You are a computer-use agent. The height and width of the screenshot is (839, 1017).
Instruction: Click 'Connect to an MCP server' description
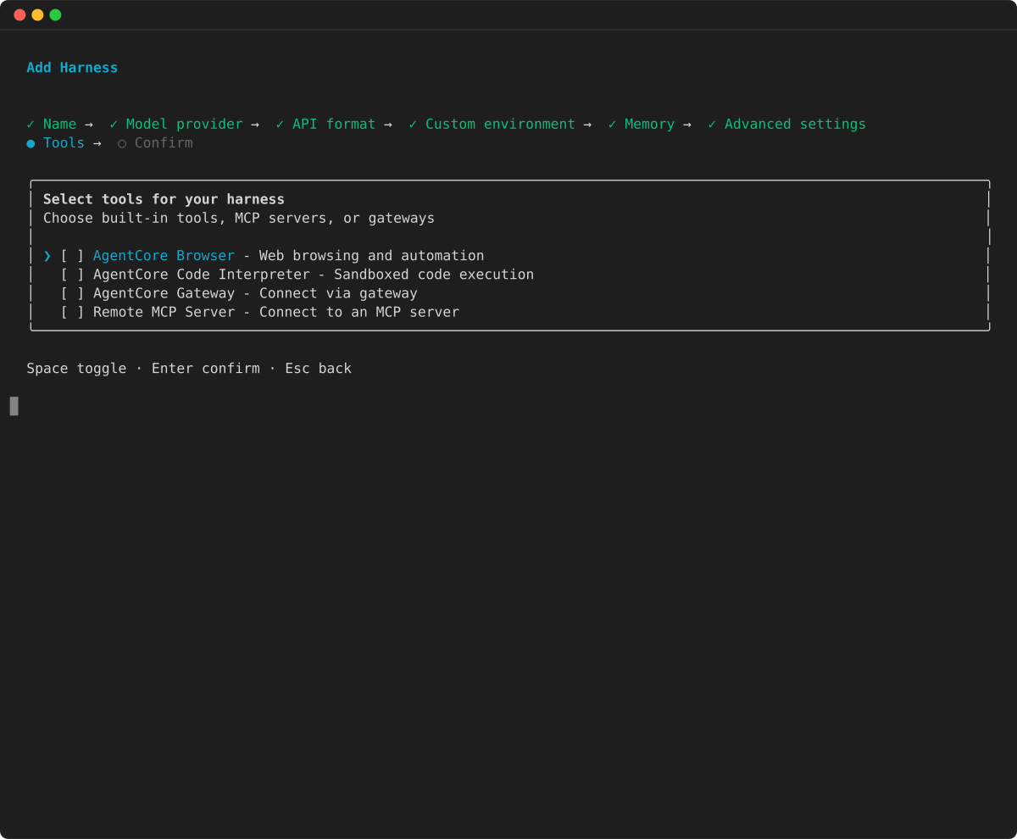359,312
